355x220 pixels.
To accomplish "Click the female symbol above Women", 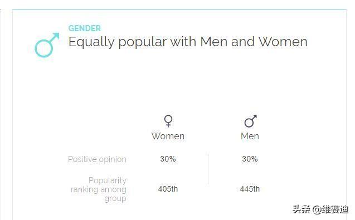I will tap(168, 121).
